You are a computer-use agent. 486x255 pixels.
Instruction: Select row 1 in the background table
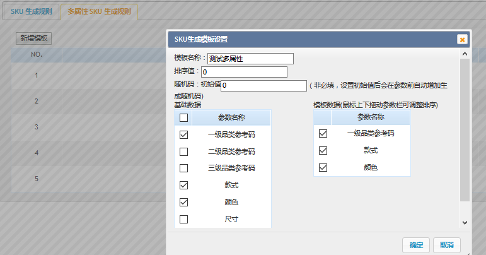[x=37, y=75]
